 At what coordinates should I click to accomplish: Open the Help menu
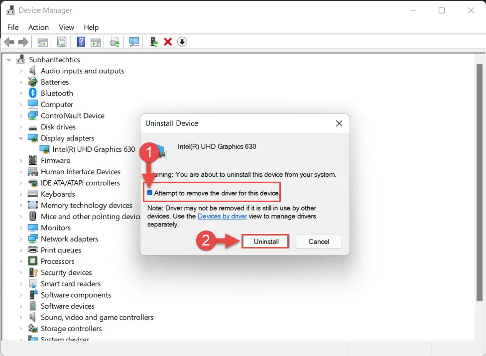click(91, 27)
